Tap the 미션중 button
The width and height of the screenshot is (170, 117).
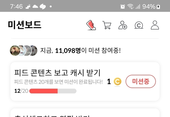coord(141,81)
